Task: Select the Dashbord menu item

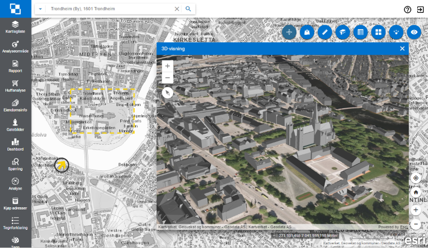Action: pyautogui.click(x=16, y=144)
